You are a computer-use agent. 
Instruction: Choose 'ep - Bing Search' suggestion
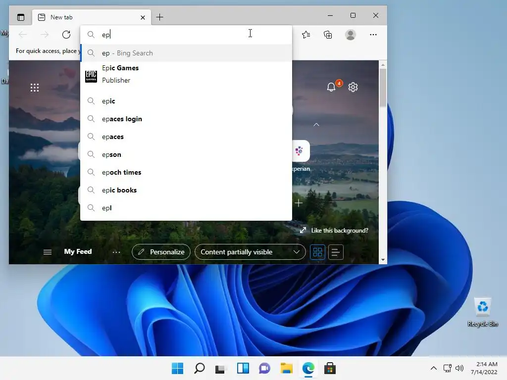[x=186, y=53]
